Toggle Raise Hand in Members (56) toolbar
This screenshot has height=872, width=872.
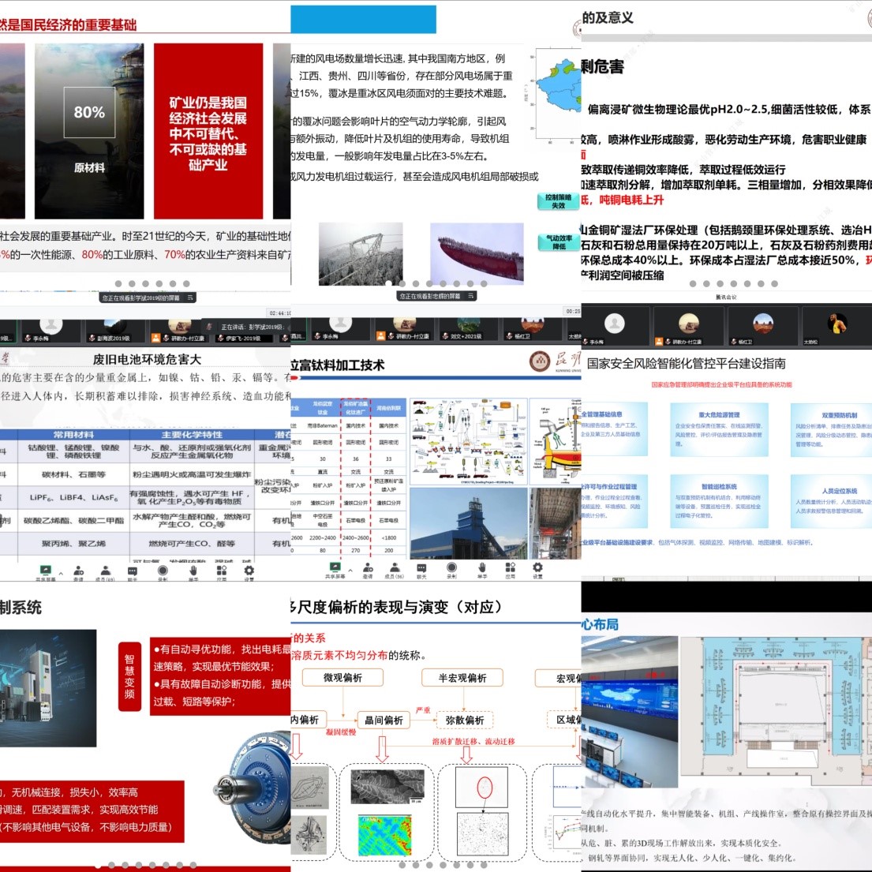pyautogui.click(x=481, y=569)
